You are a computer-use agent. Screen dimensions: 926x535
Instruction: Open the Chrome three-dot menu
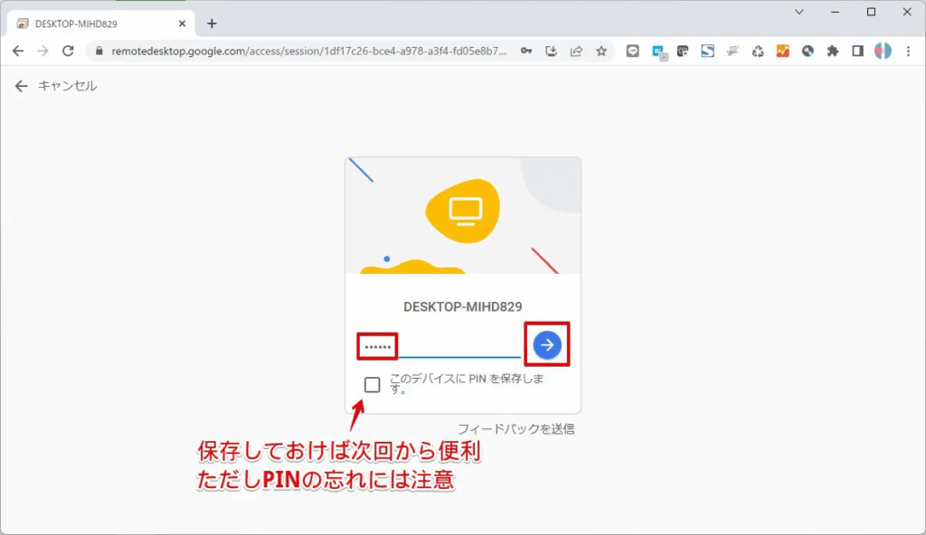(x=908, y=52)
